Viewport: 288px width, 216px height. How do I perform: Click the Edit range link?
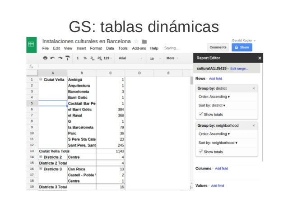[x=239, y=69]
